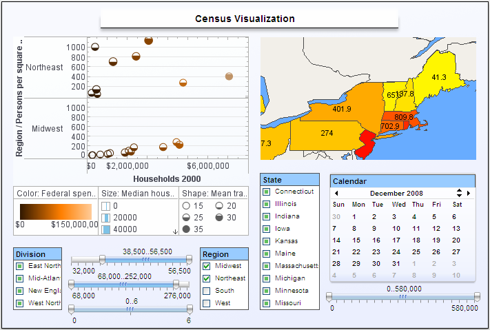Viewport: 490px width, 330px height.
Task: Toggle Connecticut in the State list
Action: click(x=266, y=192)
